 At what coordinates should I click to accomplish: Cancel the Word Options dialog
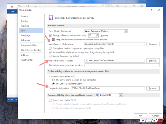[155, 116]
